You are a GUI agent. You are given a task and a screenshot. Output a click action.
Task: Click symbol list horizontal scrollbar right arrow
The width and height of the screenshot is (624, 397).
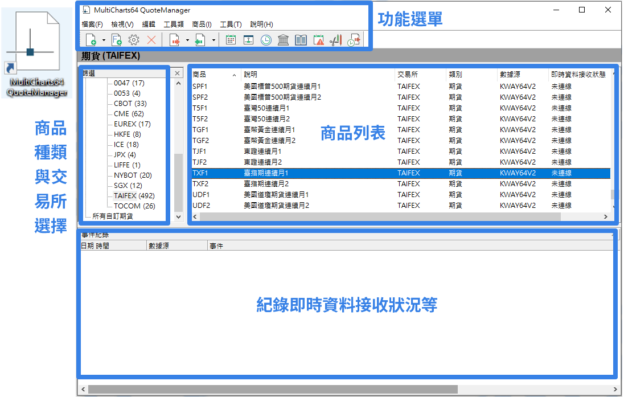pyautogui.click(x=606, y=216)
